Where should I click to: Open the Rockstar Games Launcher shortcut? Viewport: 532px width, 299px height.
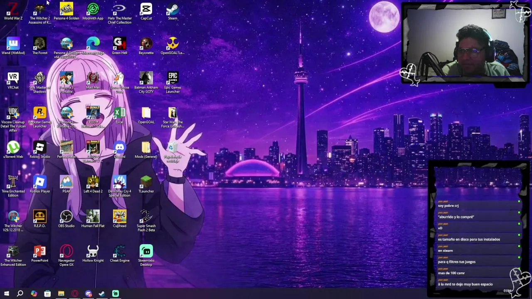click(x=40, y=117)
